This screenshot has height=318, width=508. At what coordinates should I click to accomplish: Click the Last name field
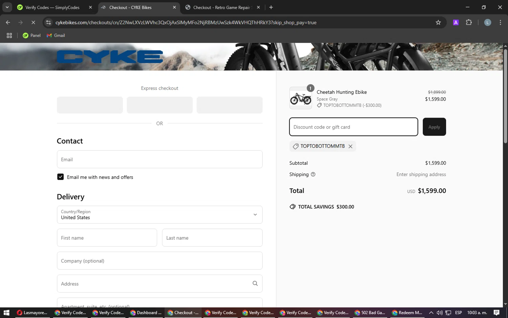pos(212,238)
